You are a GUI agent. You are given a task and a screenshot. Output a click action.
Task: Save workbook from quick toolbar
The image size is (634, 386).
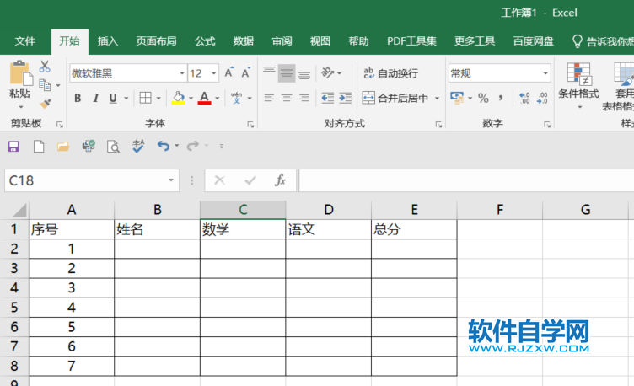13,147
